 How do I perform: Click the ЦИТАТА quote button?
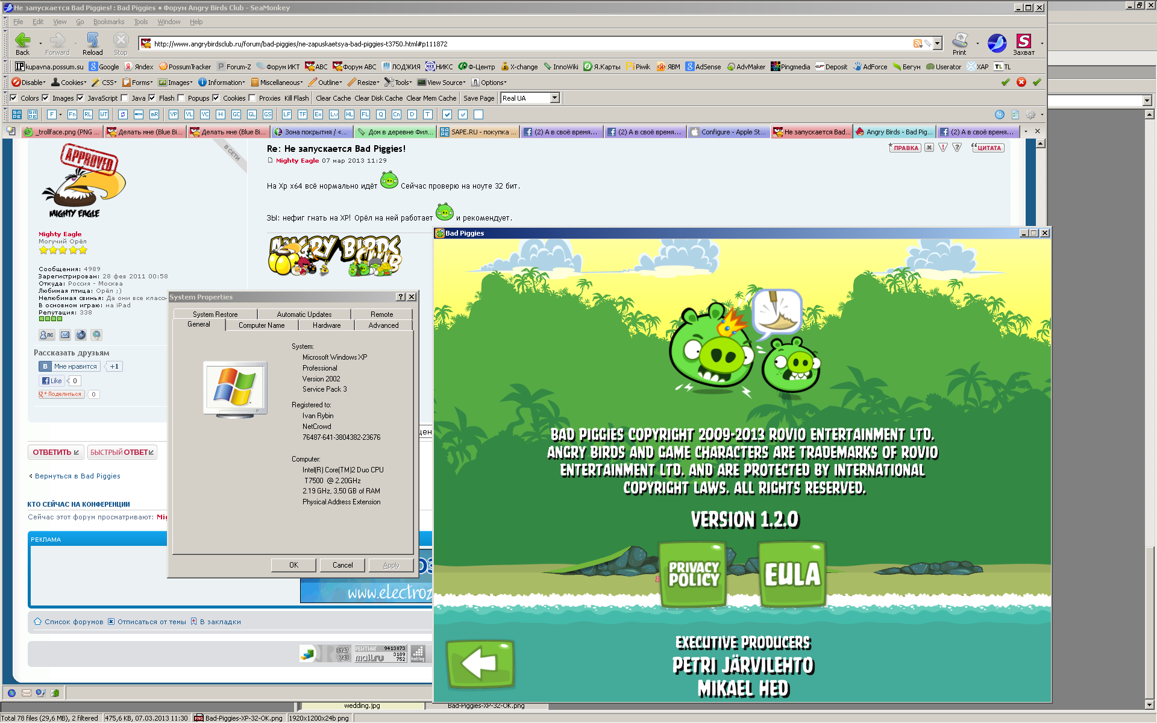988,148
